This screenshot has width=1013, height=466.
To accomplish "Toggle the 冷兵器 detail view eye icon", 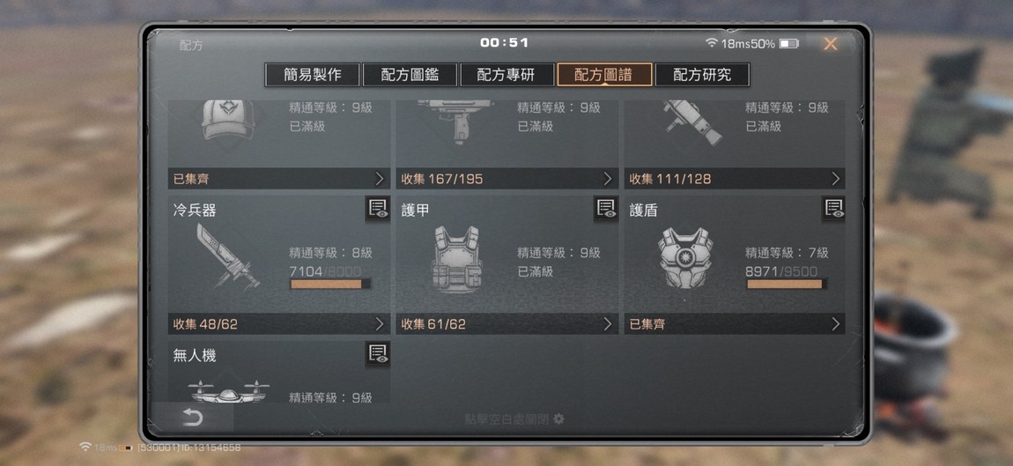I will (377, 209).
